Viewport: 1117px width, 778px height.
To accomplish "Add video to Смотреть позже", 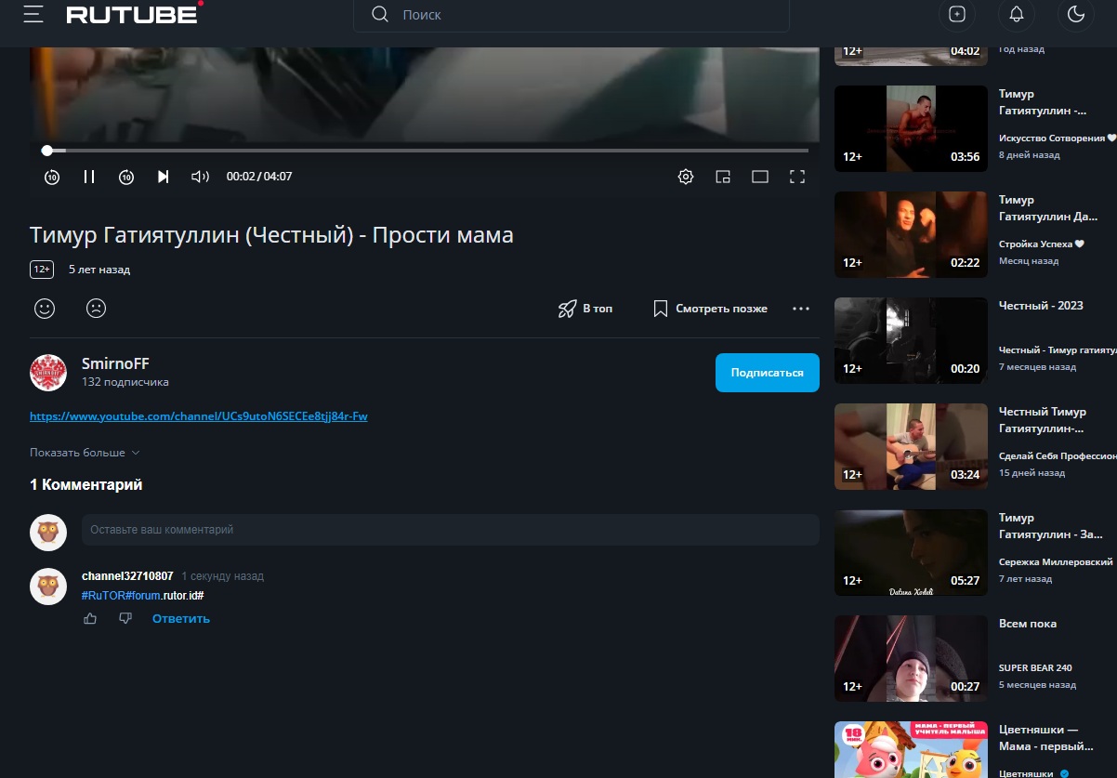I will 710,309.
